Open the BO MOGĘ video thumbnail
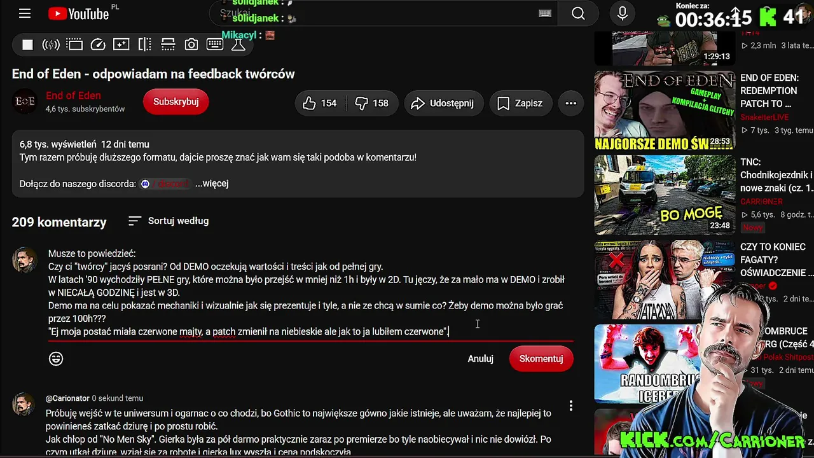This screenshot has width=814, height=458. click(665, 195)
